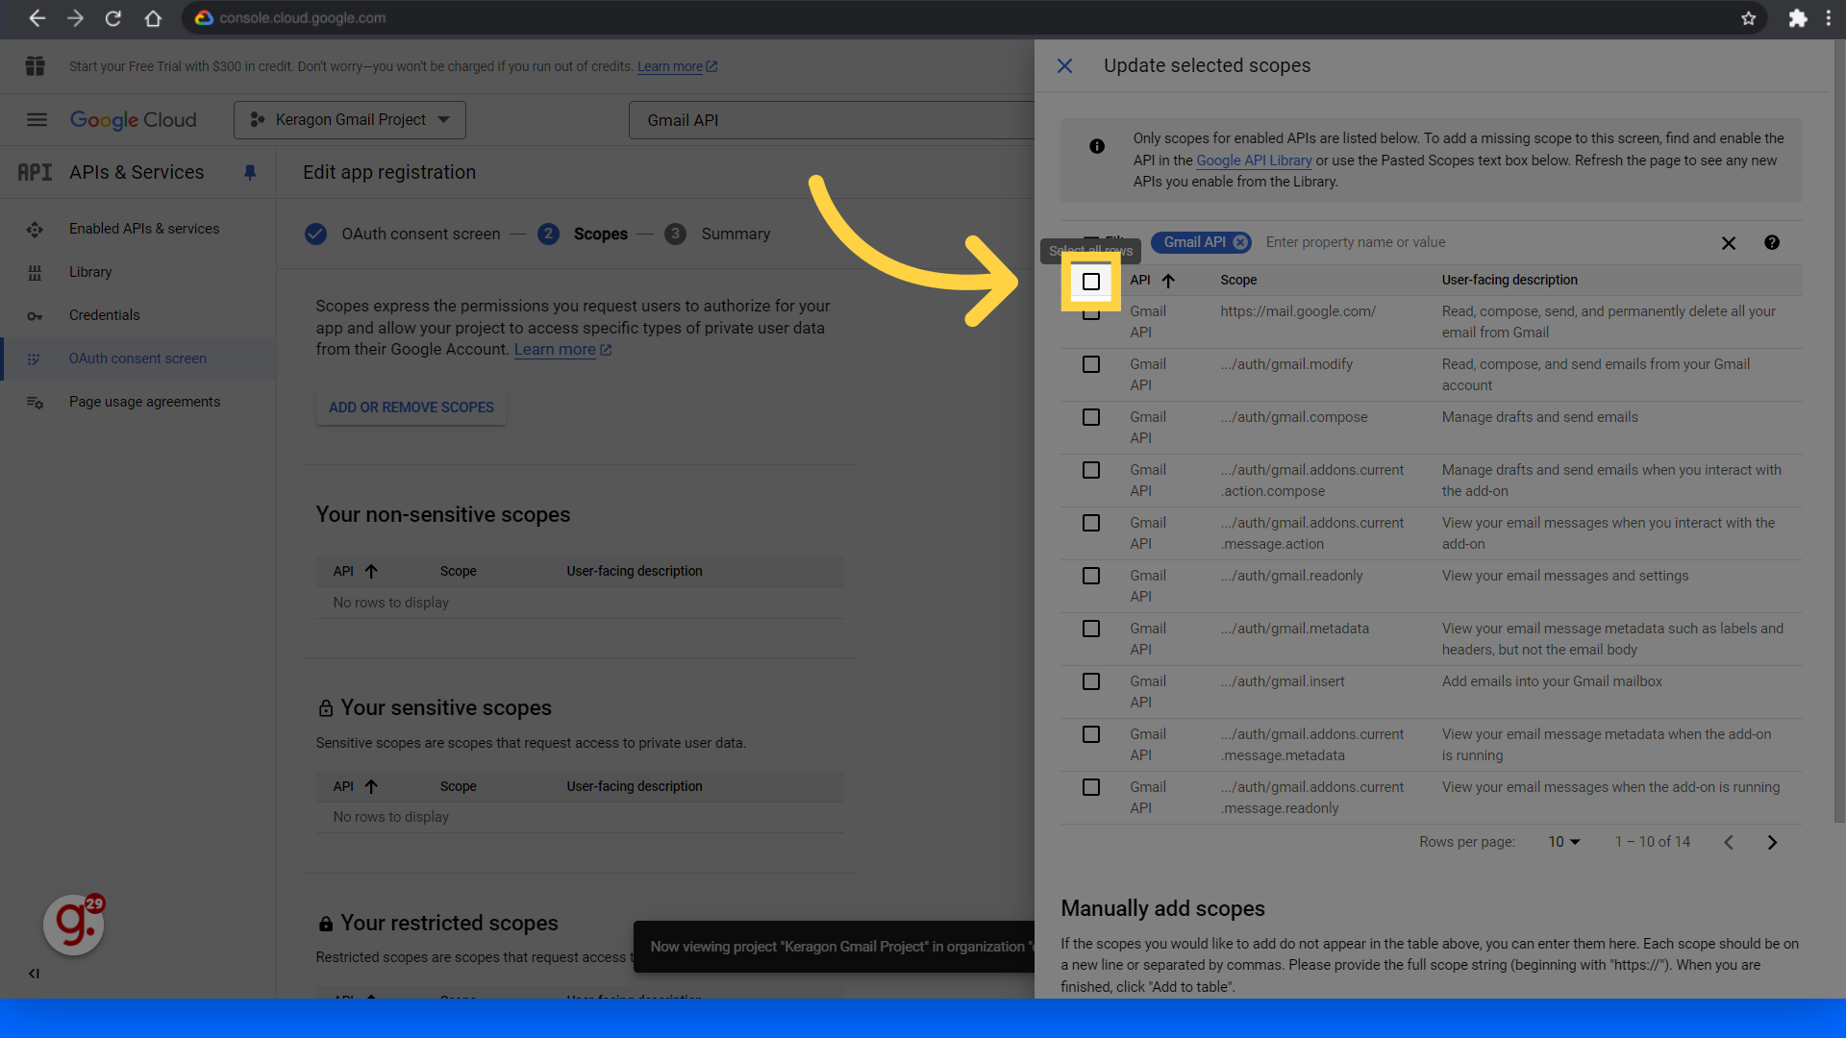
Task: Toggle the pin icon beside APIs & Services
Action: (x=250, y=173)
